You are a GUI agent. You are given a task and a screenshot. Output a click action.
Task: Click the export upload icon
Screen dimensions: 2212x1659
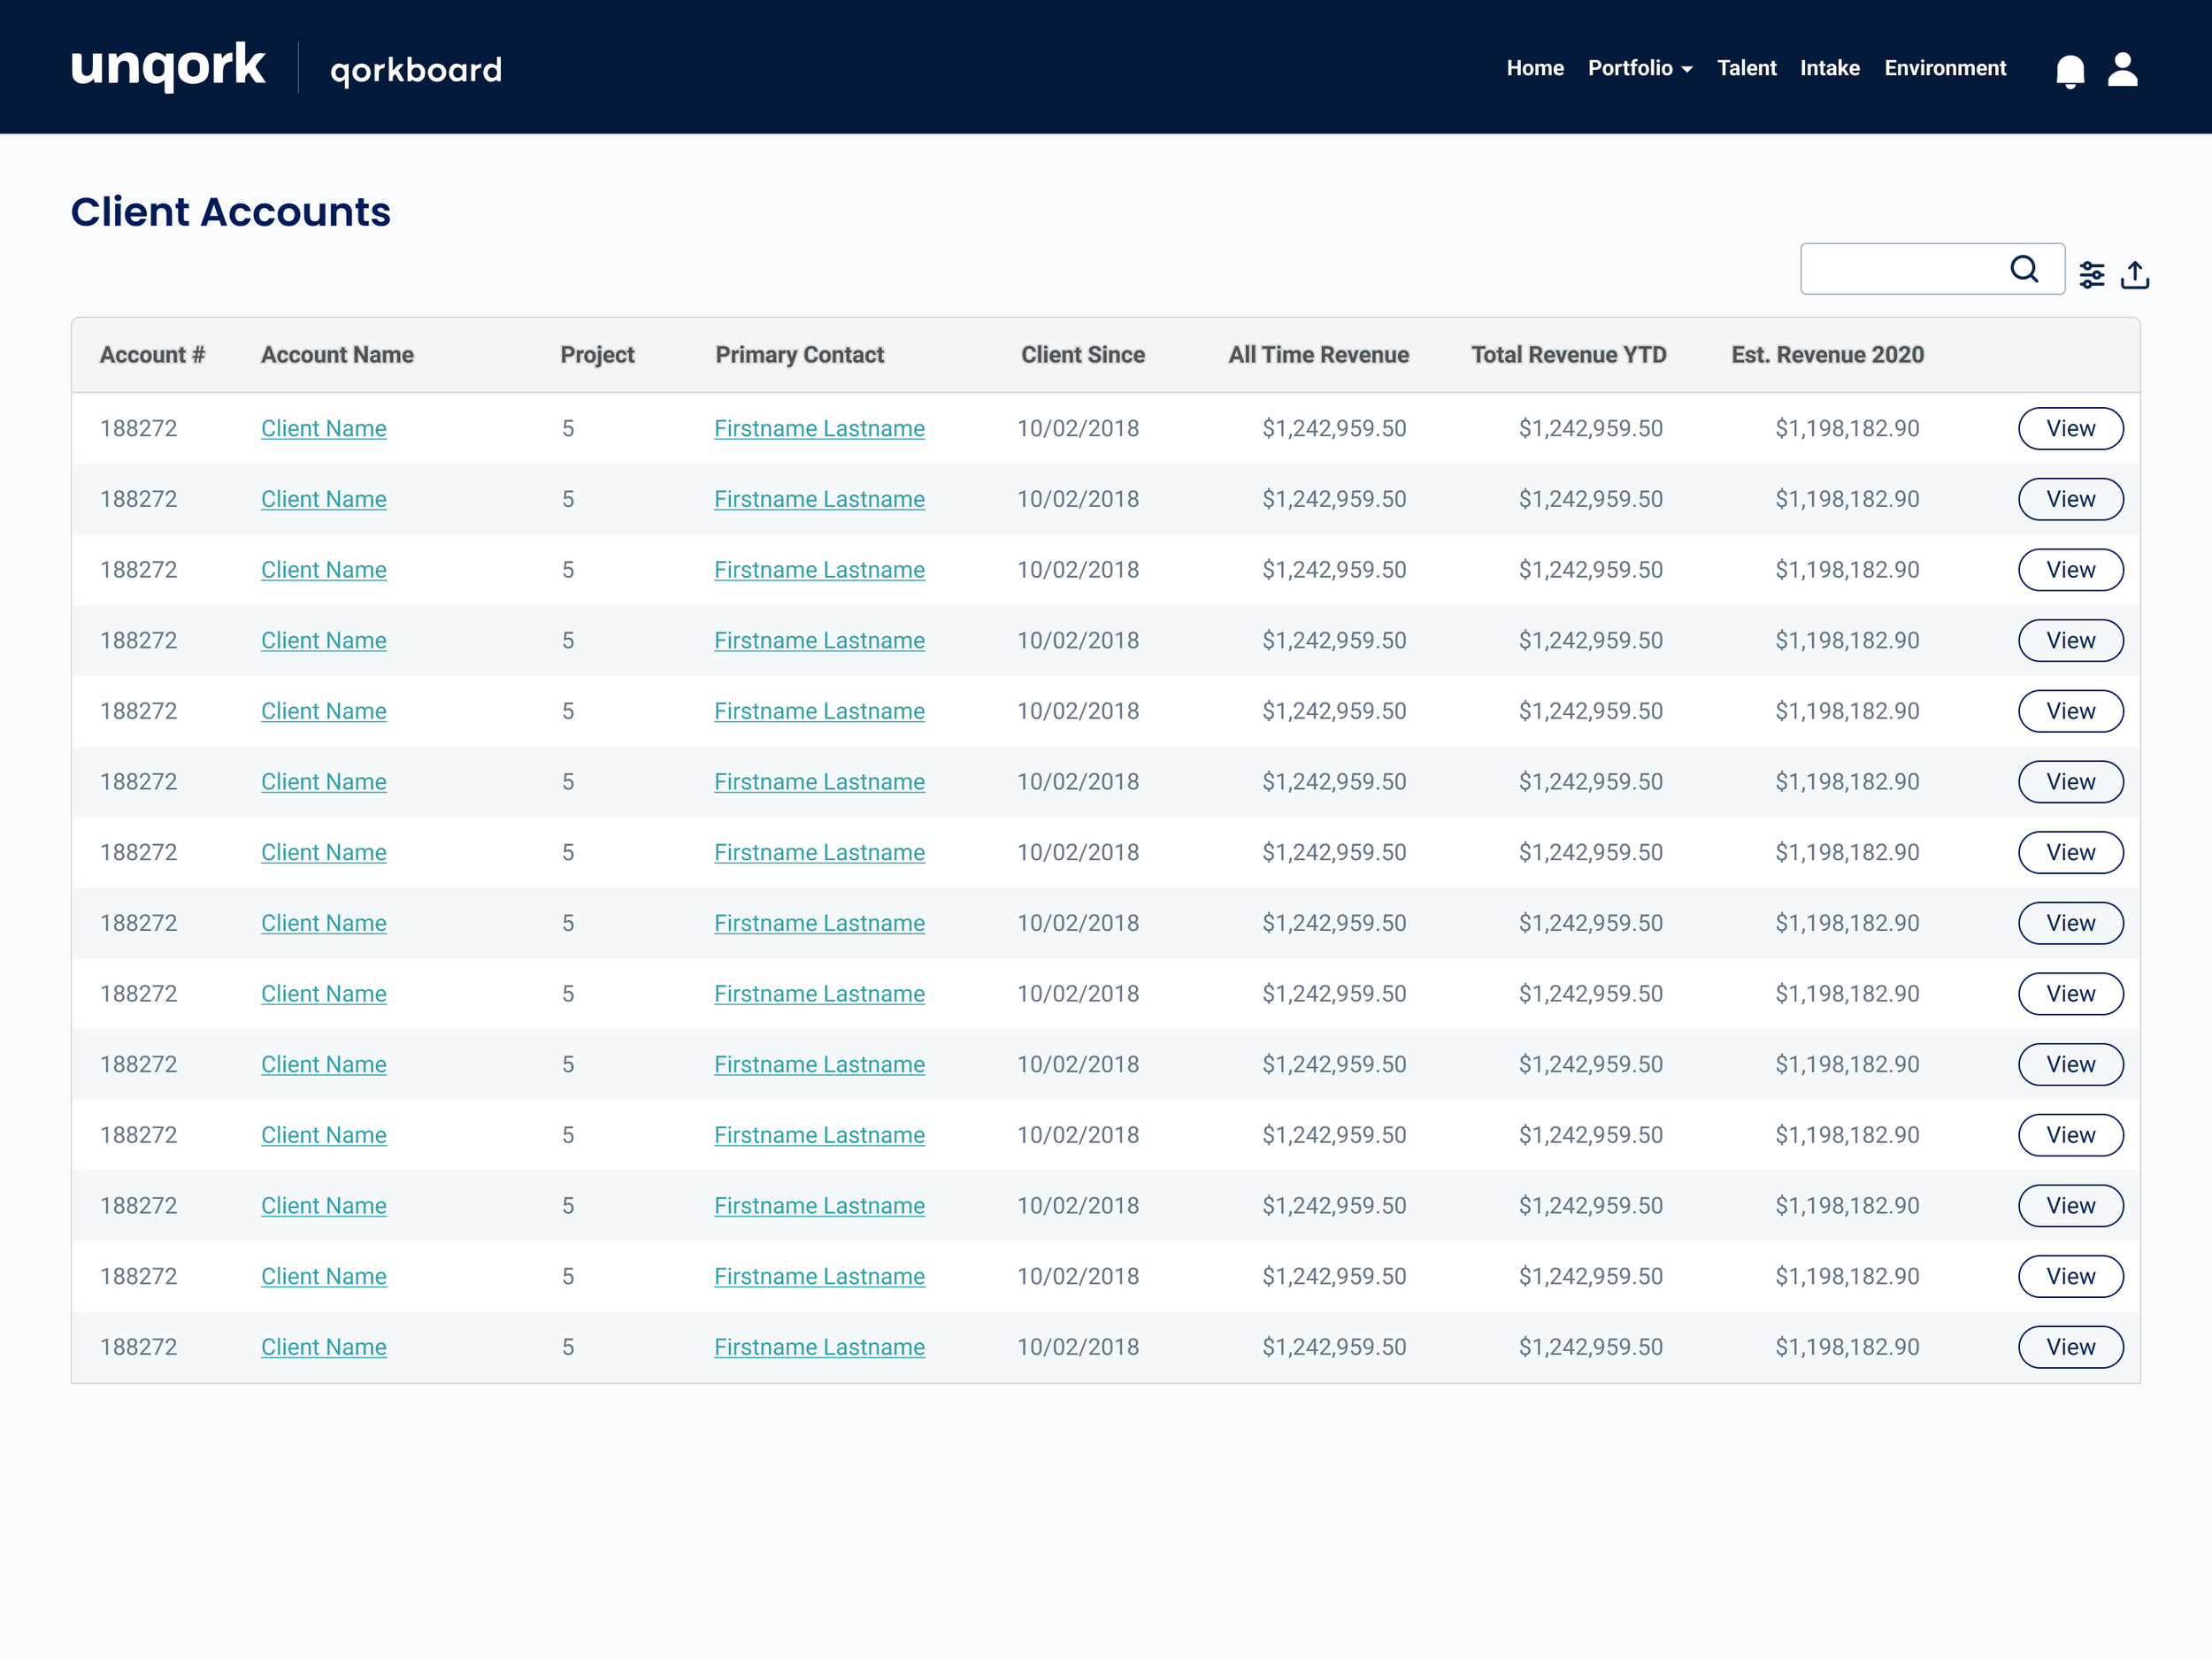point(2135,274)
